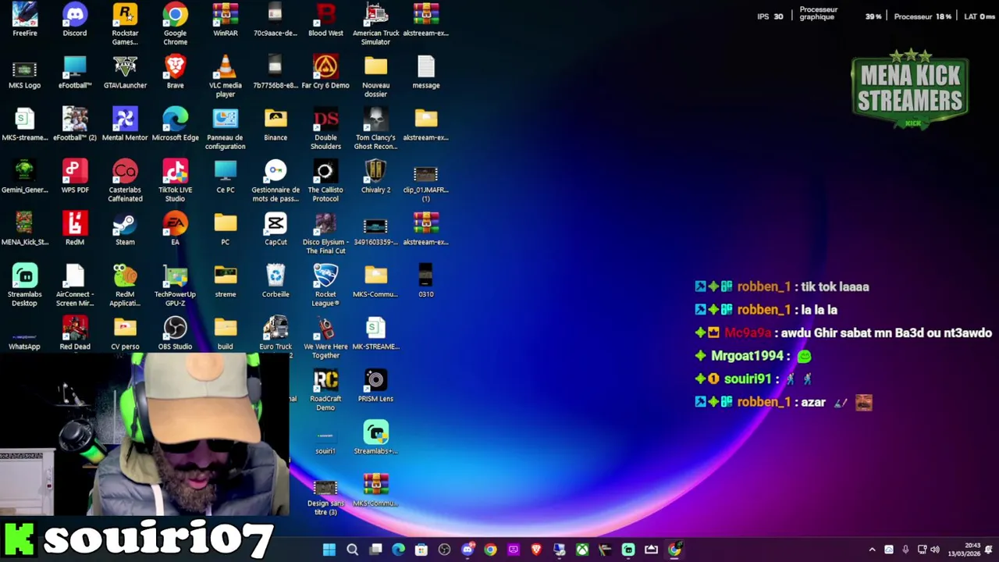Click the Mrgoat1994 chat username
The height and width of the screenshot is (562, 999).
747,356
